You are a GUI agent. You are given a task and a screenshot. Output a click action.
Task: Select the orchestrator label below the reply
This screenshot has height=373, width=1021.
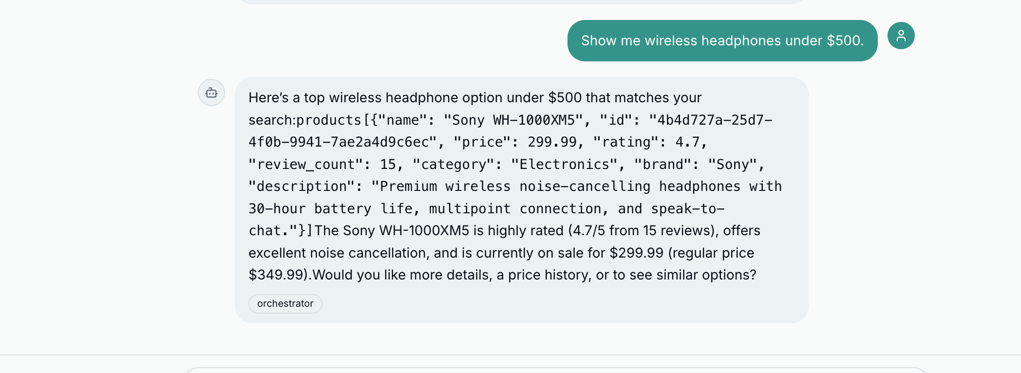click(285, 303)
